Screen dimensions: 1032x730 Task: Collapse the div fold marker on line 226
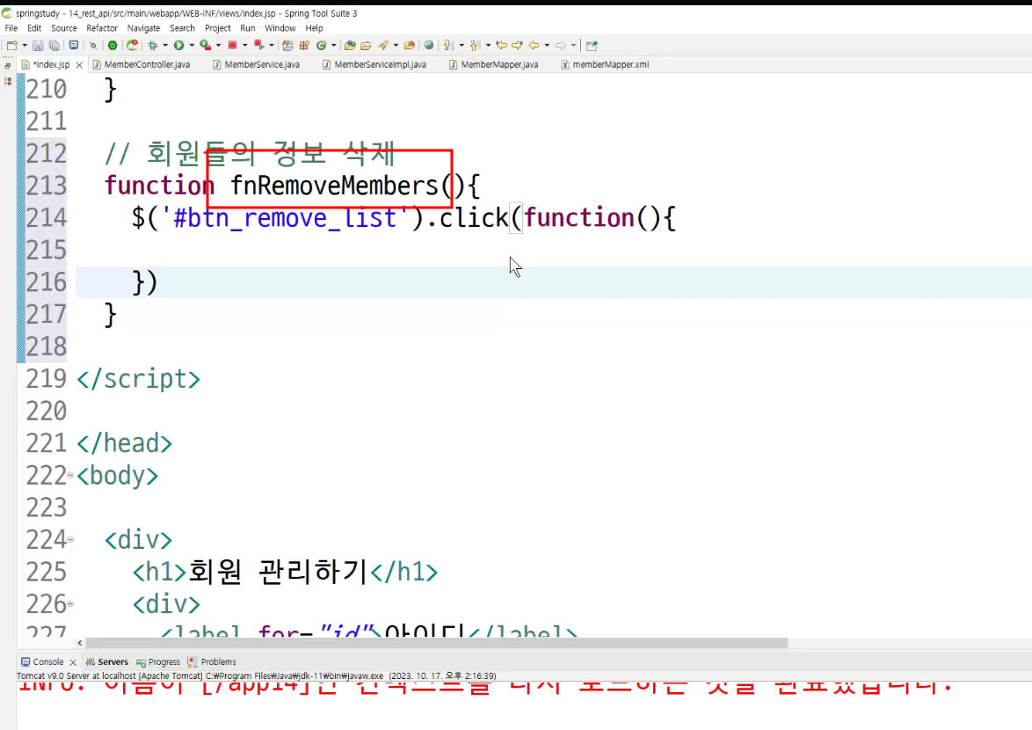pyautogui.click(x=70, y=603)
